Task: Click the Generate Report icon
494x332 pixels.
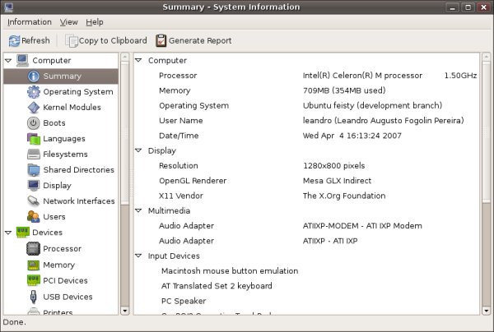Action: coord(161,40)
